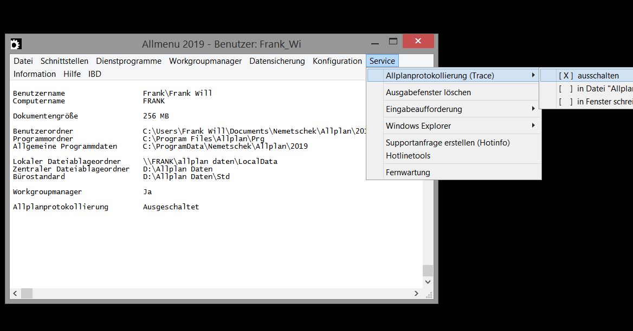The image size is (633, 331).
Task: Toggle the 'ausschalten' trace option
Action: (x=588, y=76)
